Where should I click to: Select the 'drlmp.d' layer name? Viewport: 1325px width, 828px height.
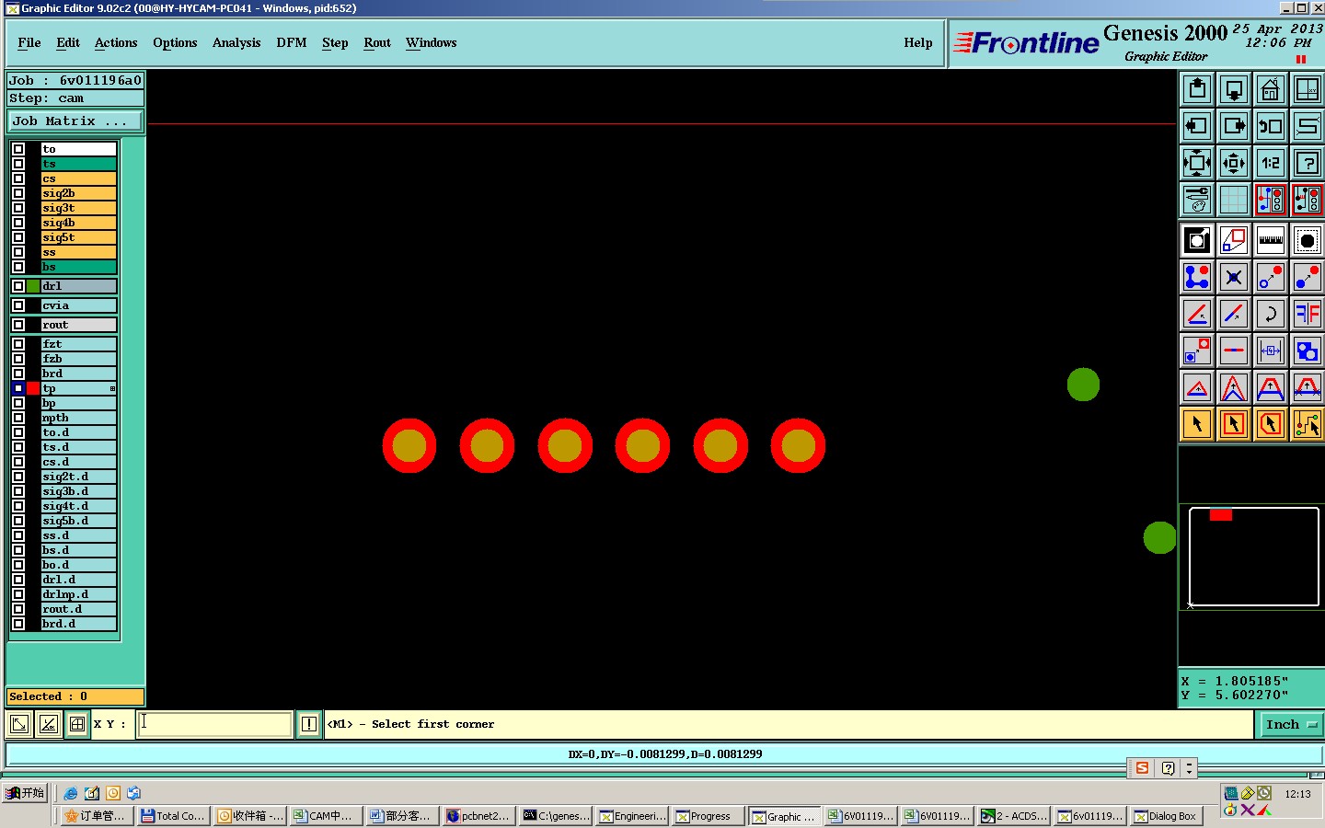pos(79,594)
